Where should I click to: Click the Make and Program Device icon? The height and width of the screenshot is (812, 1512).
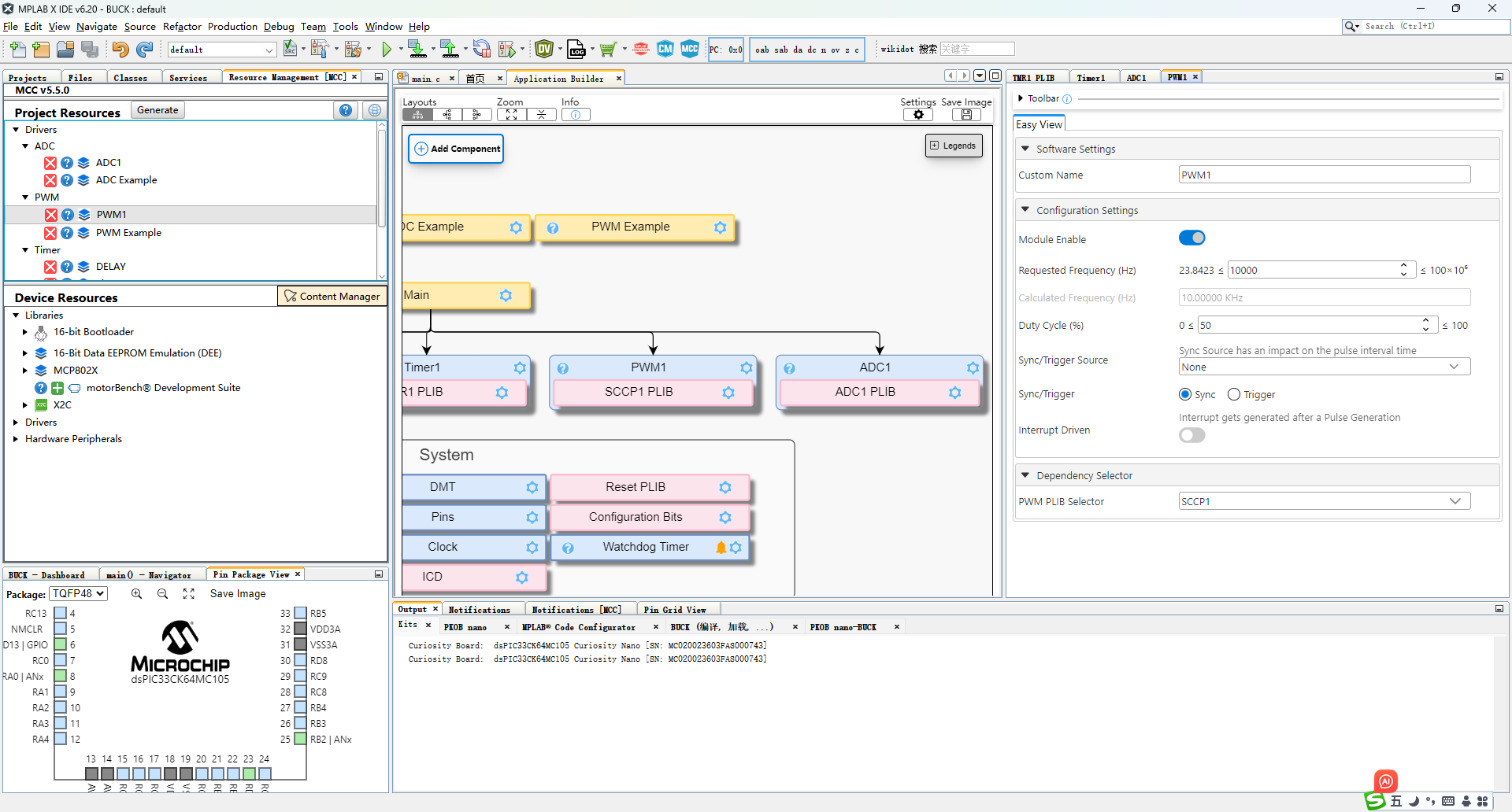coord(417,50)
